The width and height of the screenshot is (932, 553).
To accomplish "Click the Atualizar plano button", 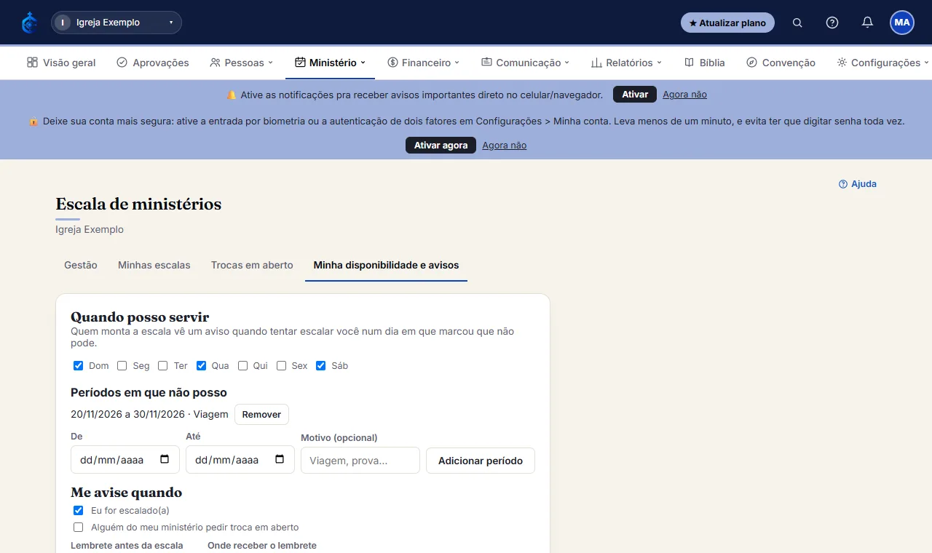I will coord(727,23).
